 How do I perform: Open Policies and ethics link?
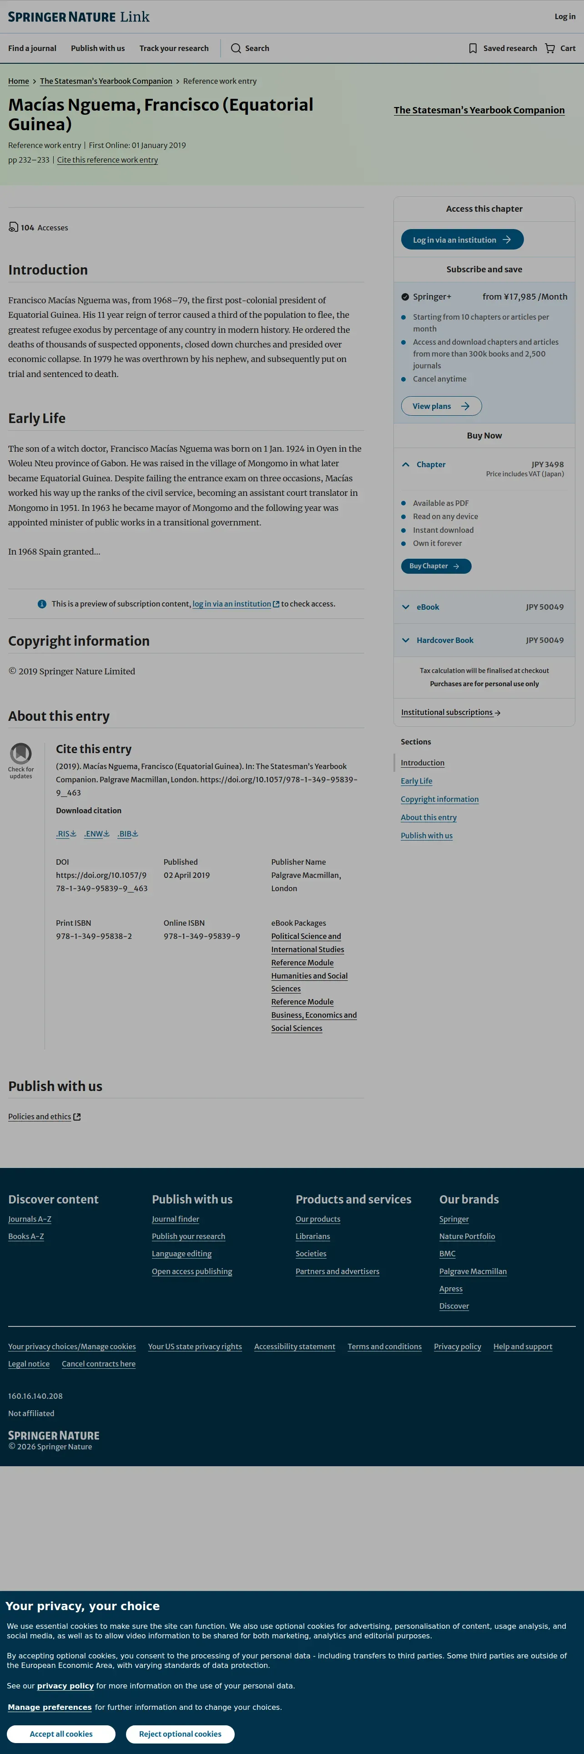[40, 1117]
